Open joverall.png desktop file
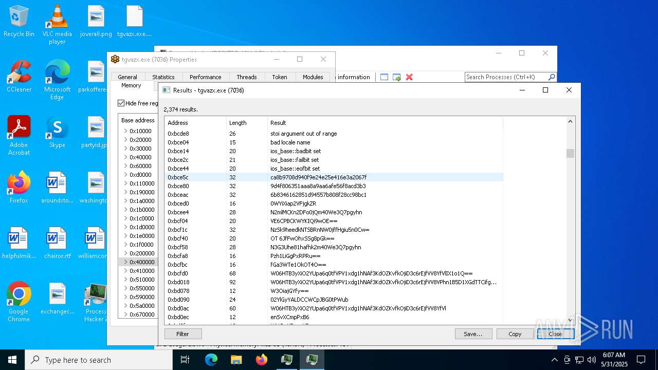658x370 pixels. [x=96, y=21]
